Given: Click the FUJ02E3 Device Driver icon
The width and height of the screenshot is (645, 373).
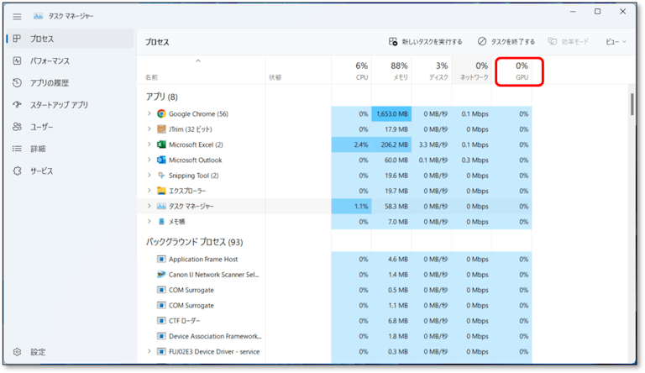Looking at the screenshot, I should 161,352.
